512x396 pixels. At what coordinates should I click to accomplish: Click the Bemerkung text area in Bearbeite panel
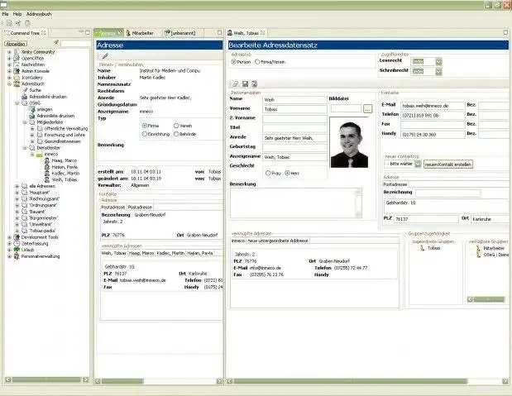pos(295,203)
